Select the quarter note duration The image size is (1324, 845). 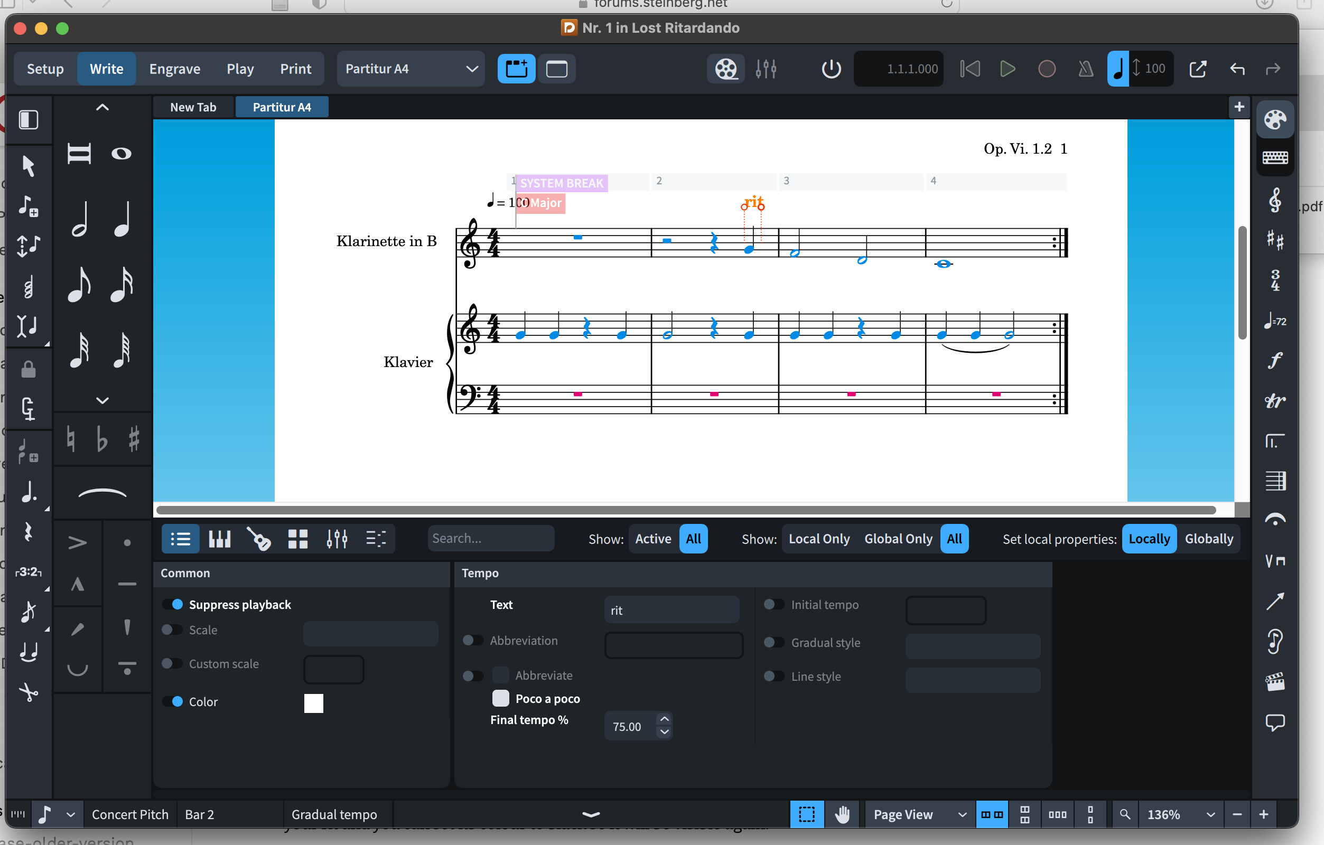coord(122,219)
